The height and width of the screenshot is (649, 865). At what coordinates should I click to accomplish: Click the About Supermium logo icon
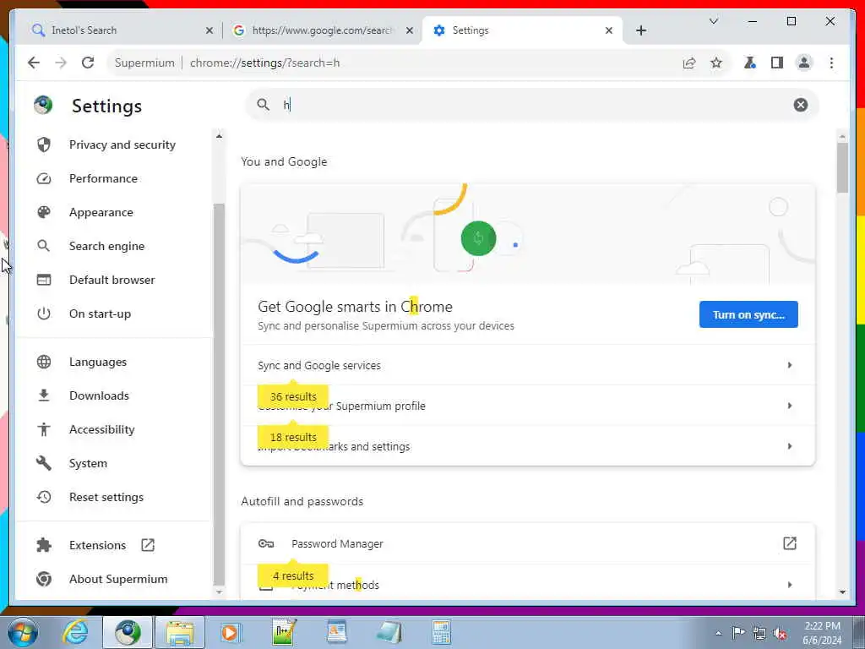[44, 579]
